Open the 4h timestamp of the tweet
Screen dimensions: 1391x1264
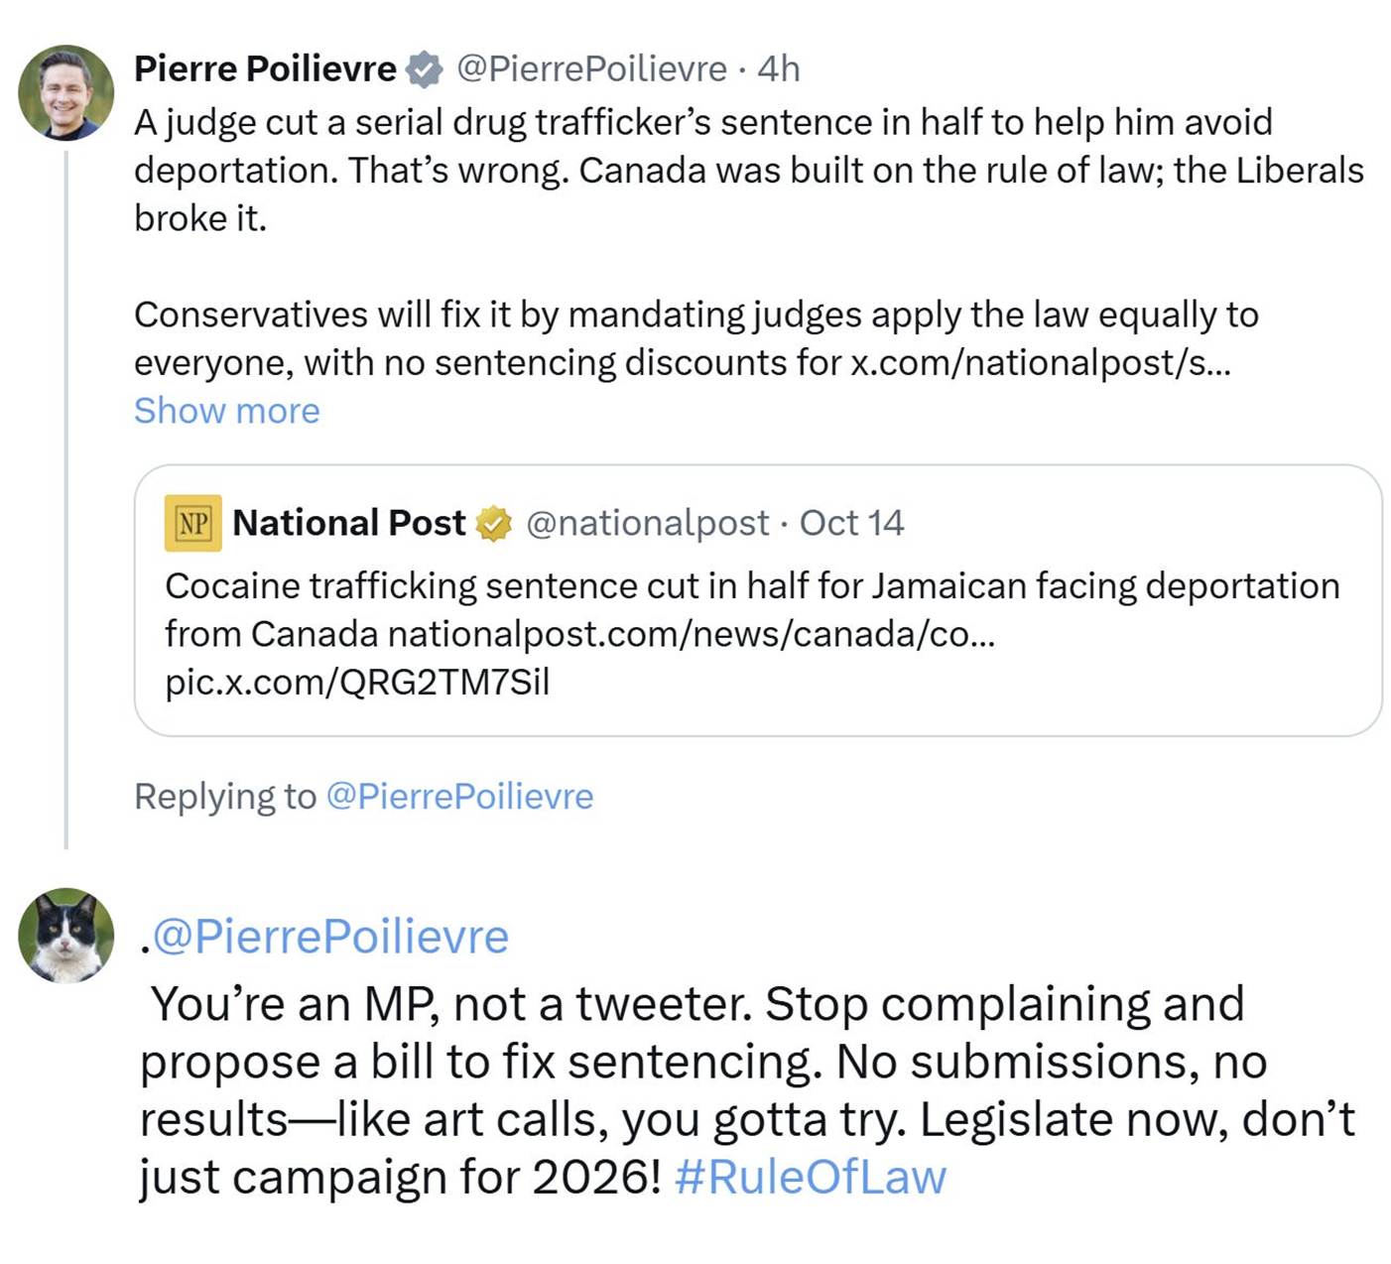click(778, 69)
